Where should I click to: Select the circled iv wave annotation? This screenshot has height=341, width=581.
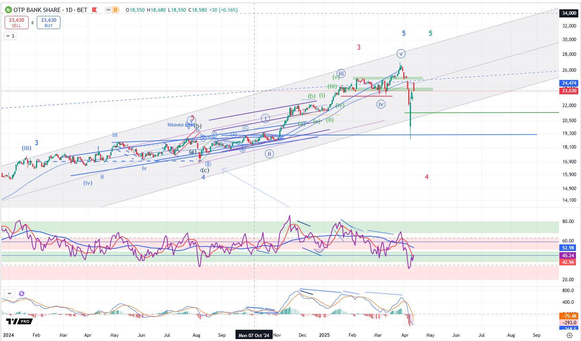381,104
